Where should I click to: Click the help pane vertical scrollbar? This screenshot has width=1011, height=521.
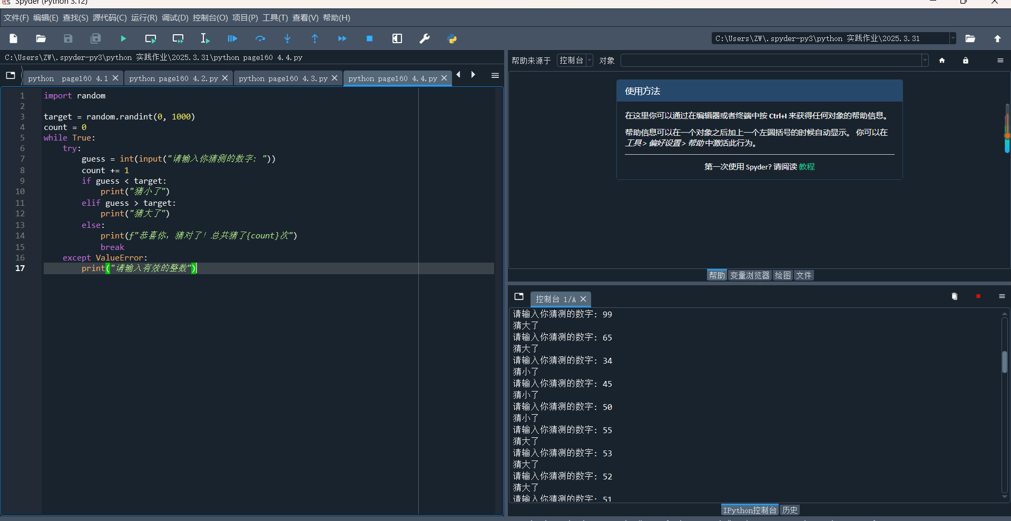[1007, 128]
